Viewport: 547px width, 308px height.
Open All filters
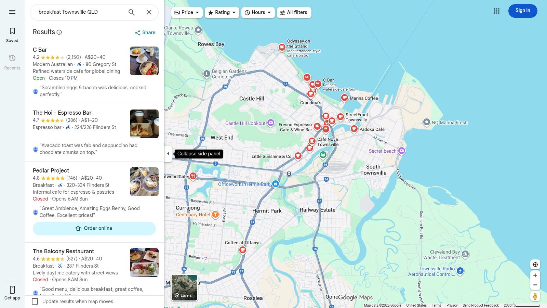coord(294,12)
